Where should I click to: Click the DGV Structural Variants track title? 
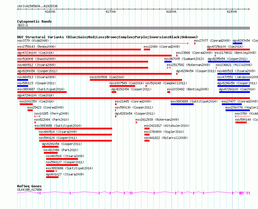click(x=108, y=37)
